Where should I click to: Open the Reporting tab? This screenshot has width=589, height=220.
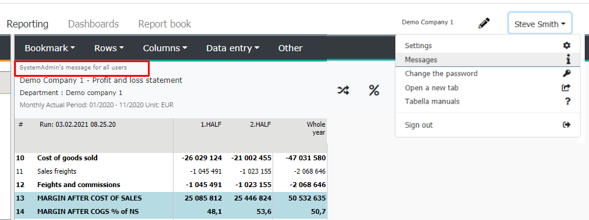click(27, 24)
